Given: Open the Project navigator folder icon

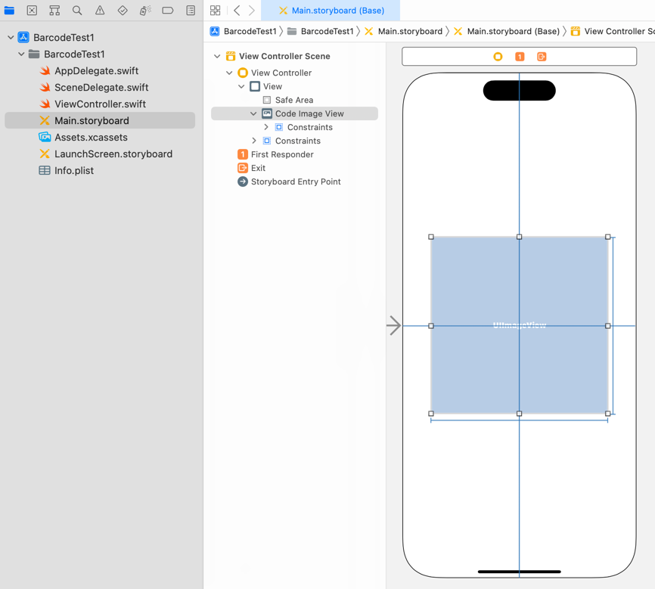Looking at the screenshot, I should click(9, 11).
